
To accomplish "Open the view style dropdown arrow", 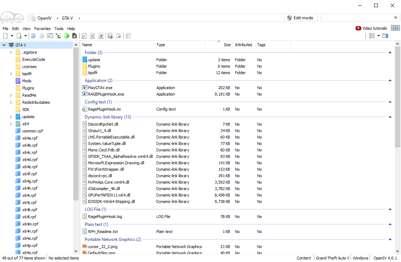I will (x=378, y=36).
